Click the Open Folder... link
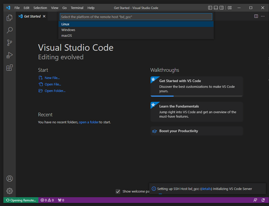This screenshot has width=269, height=206. coord(55,91)
